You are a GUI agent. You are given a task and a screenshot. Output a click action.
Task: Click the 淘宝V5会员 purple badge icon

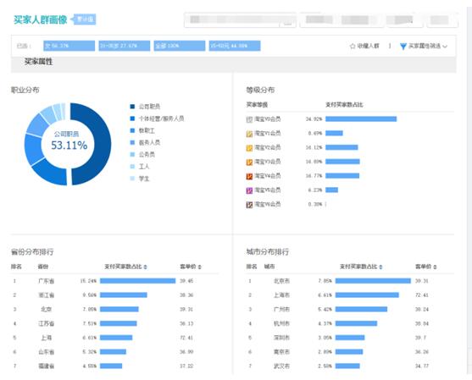pos(249,190)
